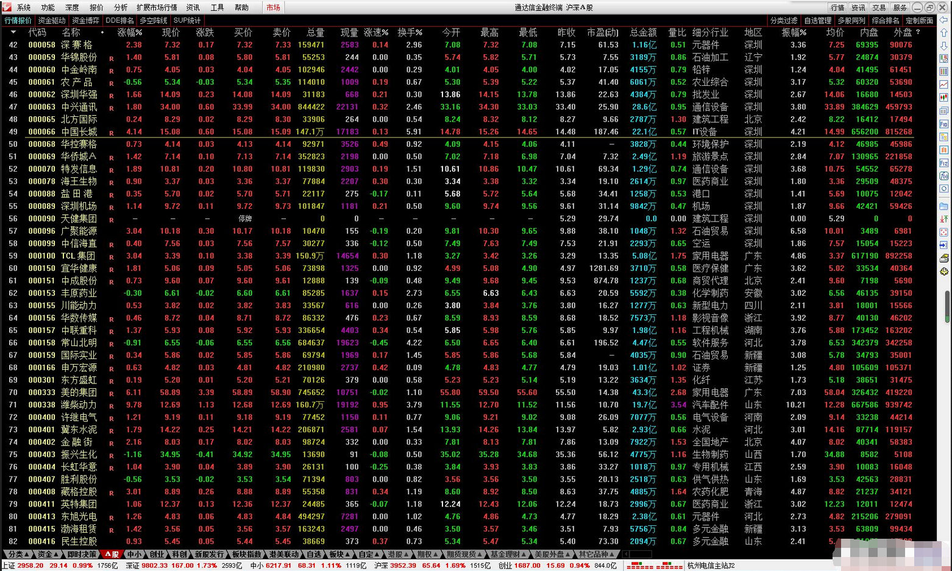Open the f(x) formula icon
This screenshot has height=571, width=952.
tap(944, 176)
